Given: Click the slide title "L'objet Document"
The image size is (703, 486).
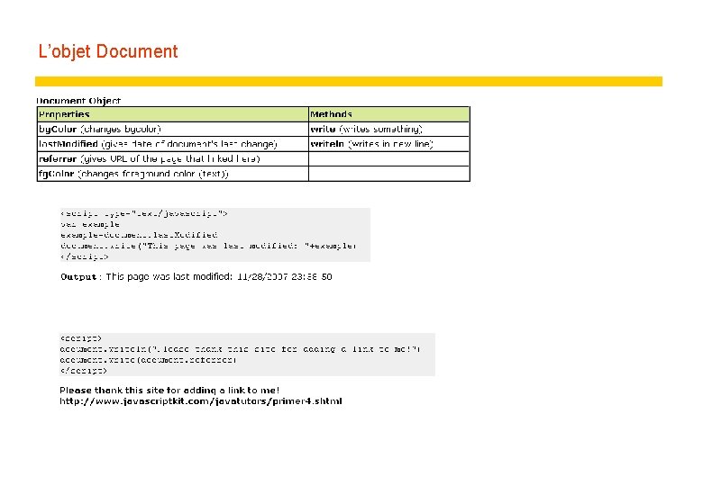Looking at the screenshot, I should pyautogui.click(x=108, y=51).
